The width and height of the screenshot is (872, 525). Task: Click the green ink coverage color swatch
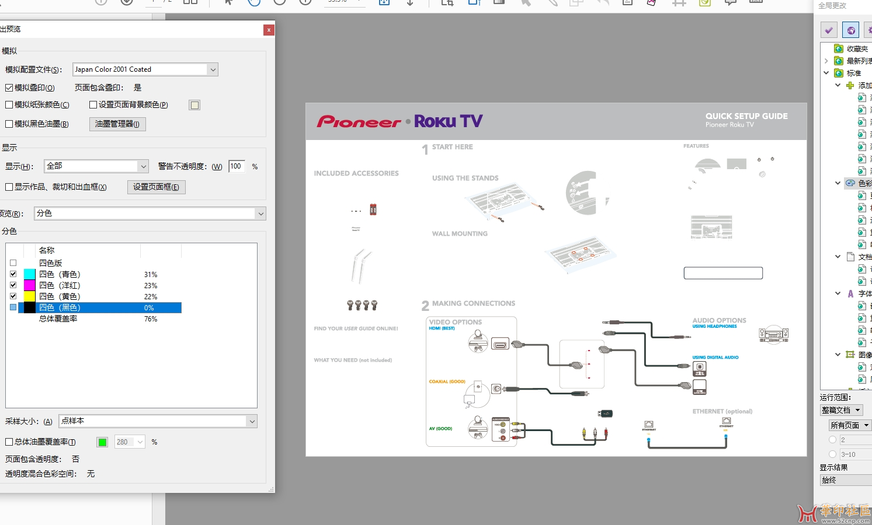(x=103, y=442)
